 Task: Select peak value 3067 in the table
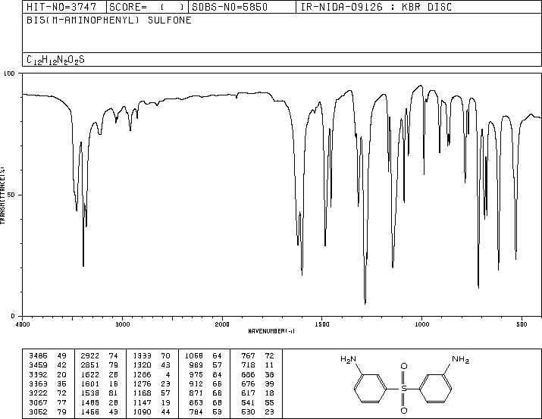[x=39, y=402]
